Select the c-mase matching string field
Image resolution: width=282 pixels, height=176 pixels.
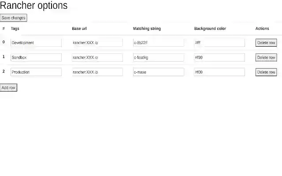159,72
